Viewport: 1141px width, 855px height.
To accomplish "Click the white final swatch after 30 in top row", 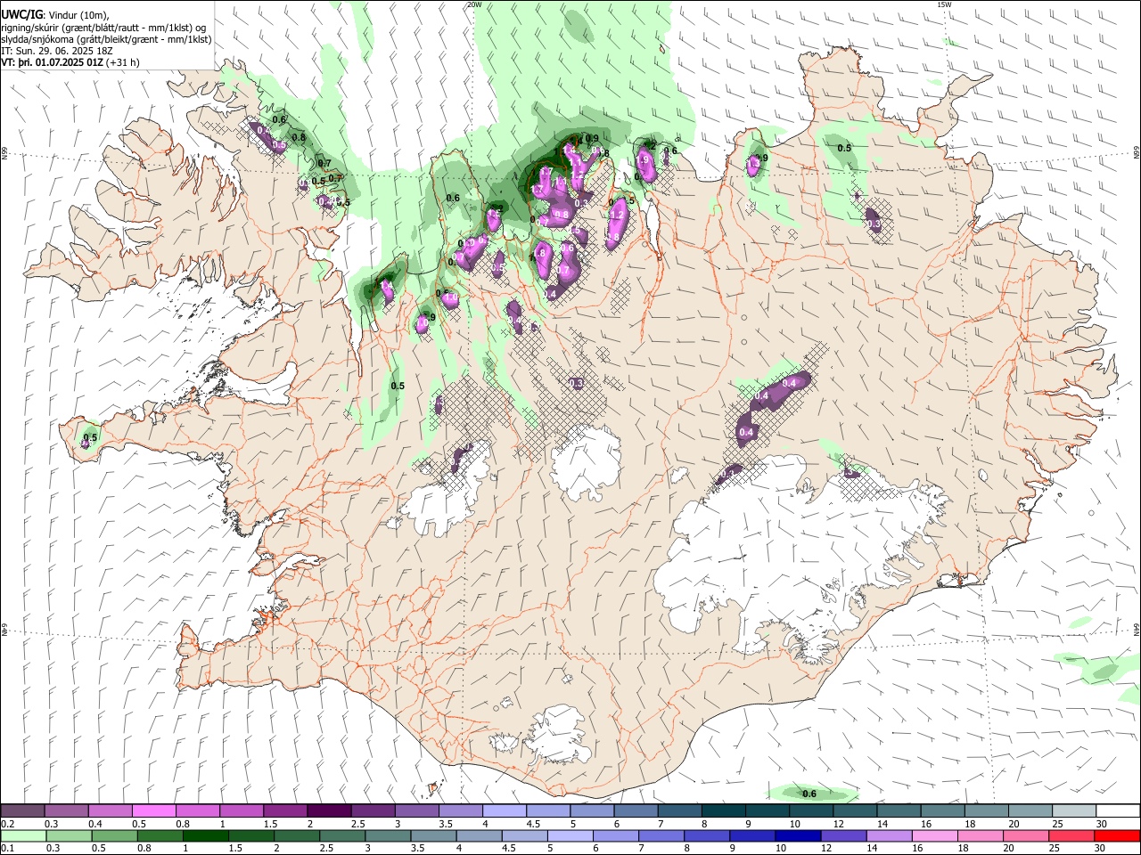I will [x=1118, y=811].
